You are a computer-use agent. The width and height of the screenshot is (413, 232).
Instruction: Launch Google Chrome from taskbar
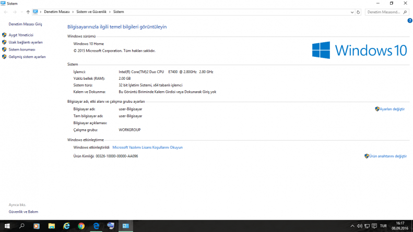click(81, 226)
